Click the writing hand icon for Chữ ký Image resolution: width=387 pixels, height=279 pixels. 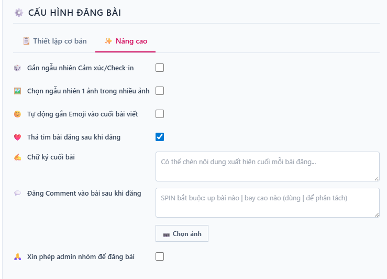point(18,157)
